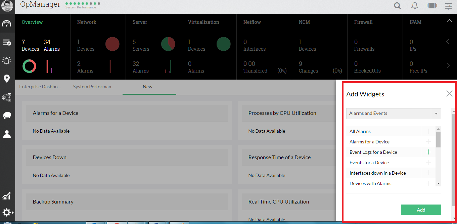
Task: Click green plus for Event Logs for a Device
Action: [x=428, y=152]
